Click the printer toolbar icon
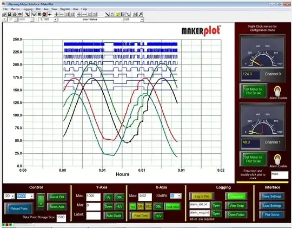Viewport: 292px width, 228px height. (x=15, y=15)
